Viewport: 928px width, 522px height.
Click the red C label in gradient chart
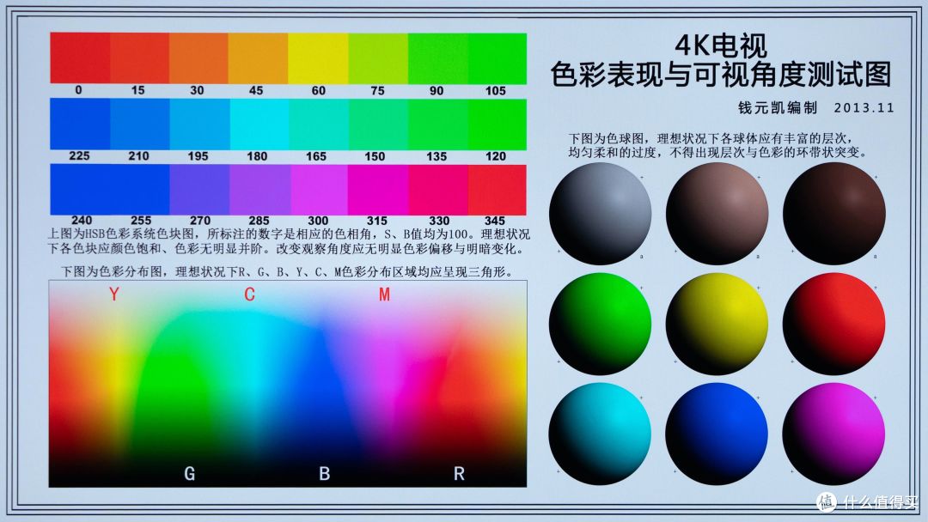[x=250, y=294]
